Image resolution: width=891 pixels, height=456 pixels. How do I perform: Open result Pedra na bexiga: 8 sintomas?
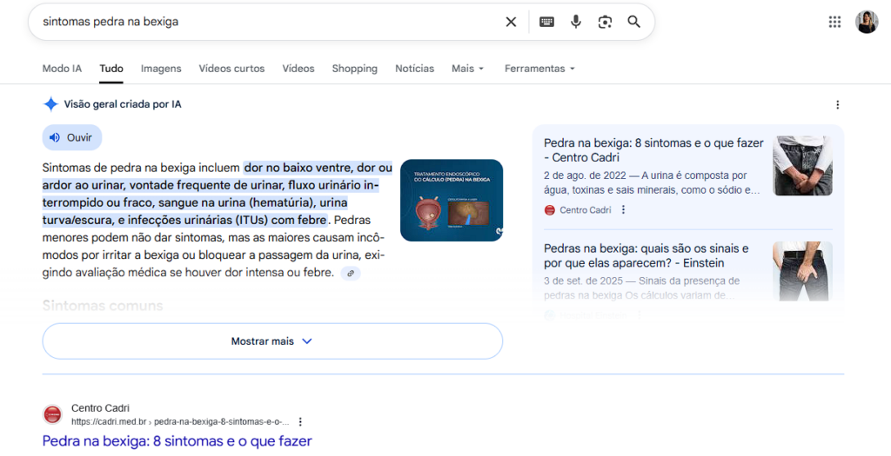(177, 440)
